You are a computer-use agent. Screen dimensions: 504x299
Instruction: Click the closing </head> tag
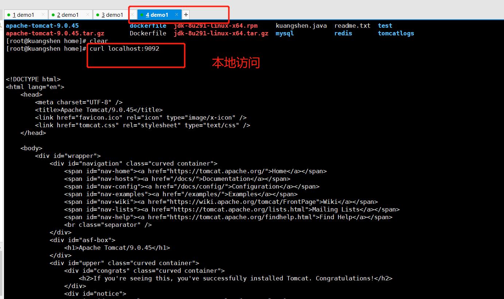33,133
